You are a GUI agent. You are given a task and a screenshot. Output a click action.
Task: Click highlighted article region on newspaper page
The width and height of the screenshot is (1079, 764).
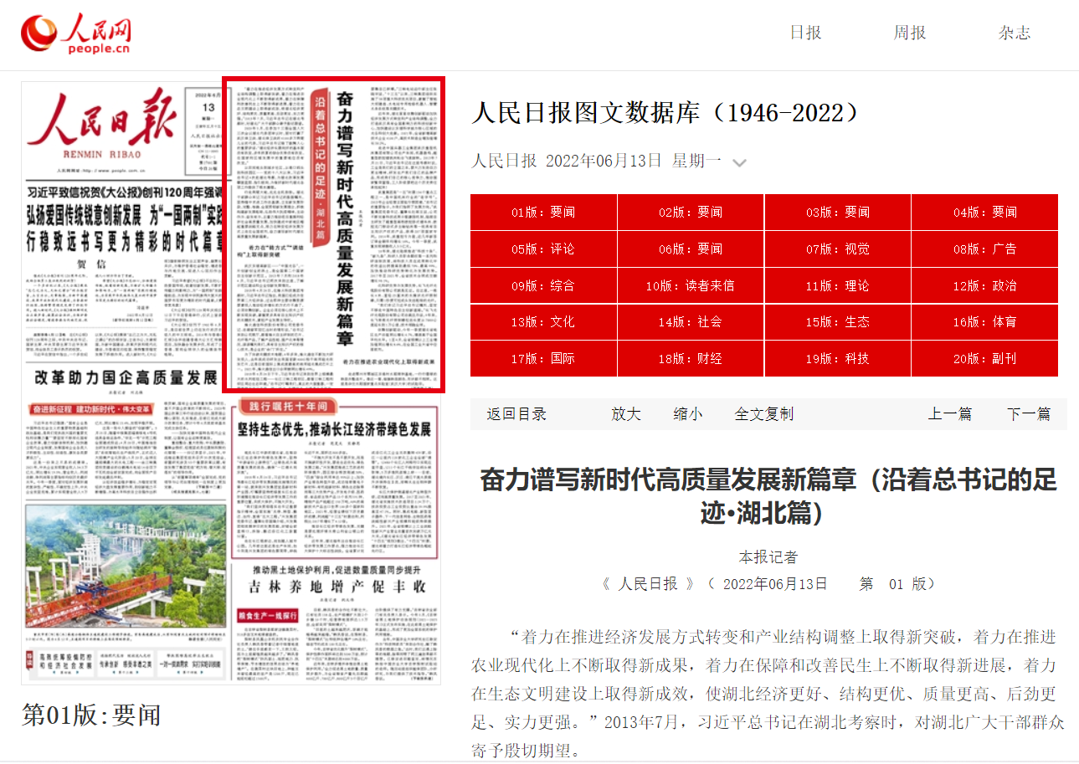click(333, 235)
